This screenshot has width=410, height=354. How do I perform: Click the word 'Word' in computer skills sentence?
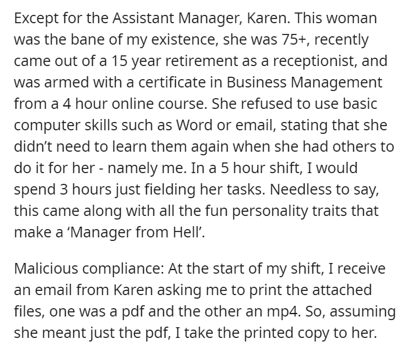194,125
